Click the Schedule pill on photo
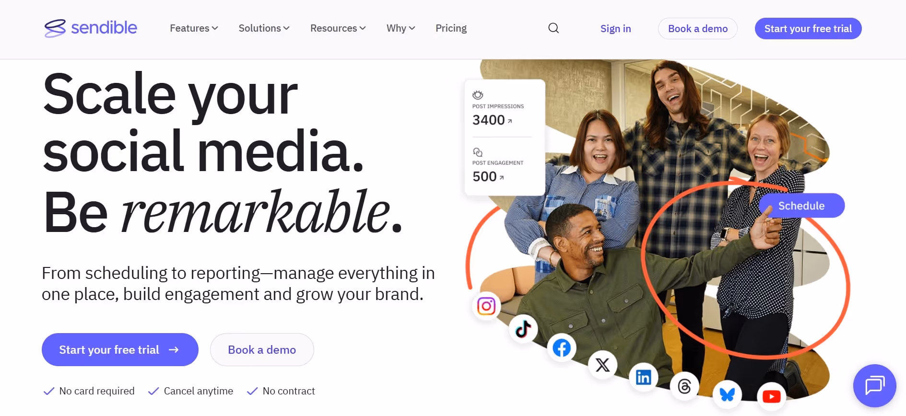Image resolution: width=906 pixels, height=416 pixels. coord(801,206)
